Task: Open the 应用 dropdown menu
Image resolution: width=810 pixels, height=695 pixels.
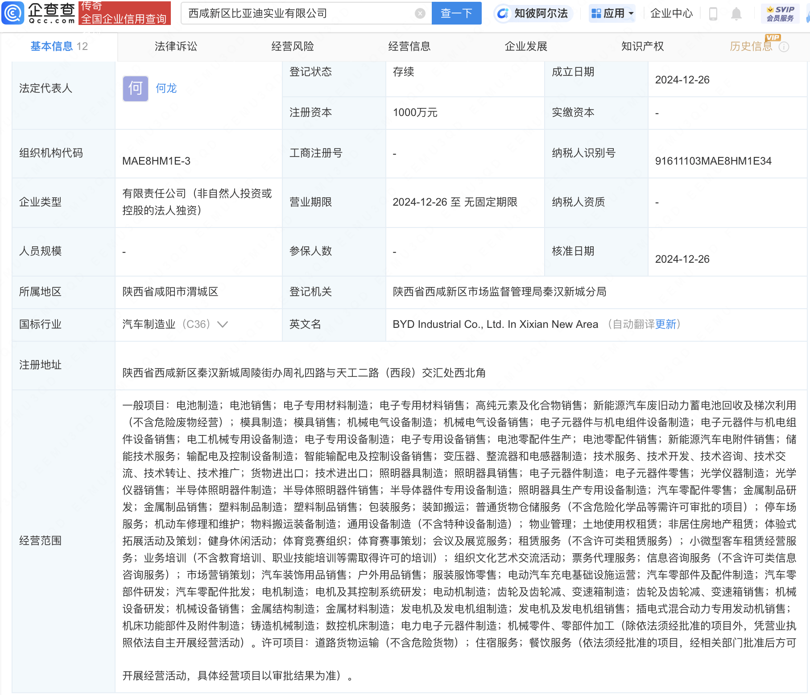Action: pyautogui.click(x=612, y=13)
